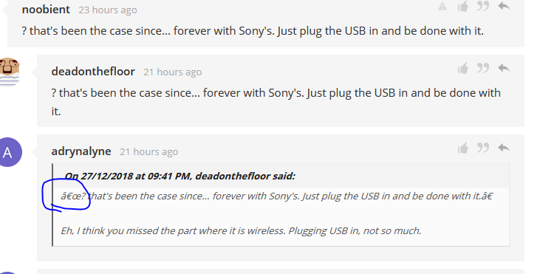
Task: Like adrynalyne's comment
Action: [x=463, y=148]
